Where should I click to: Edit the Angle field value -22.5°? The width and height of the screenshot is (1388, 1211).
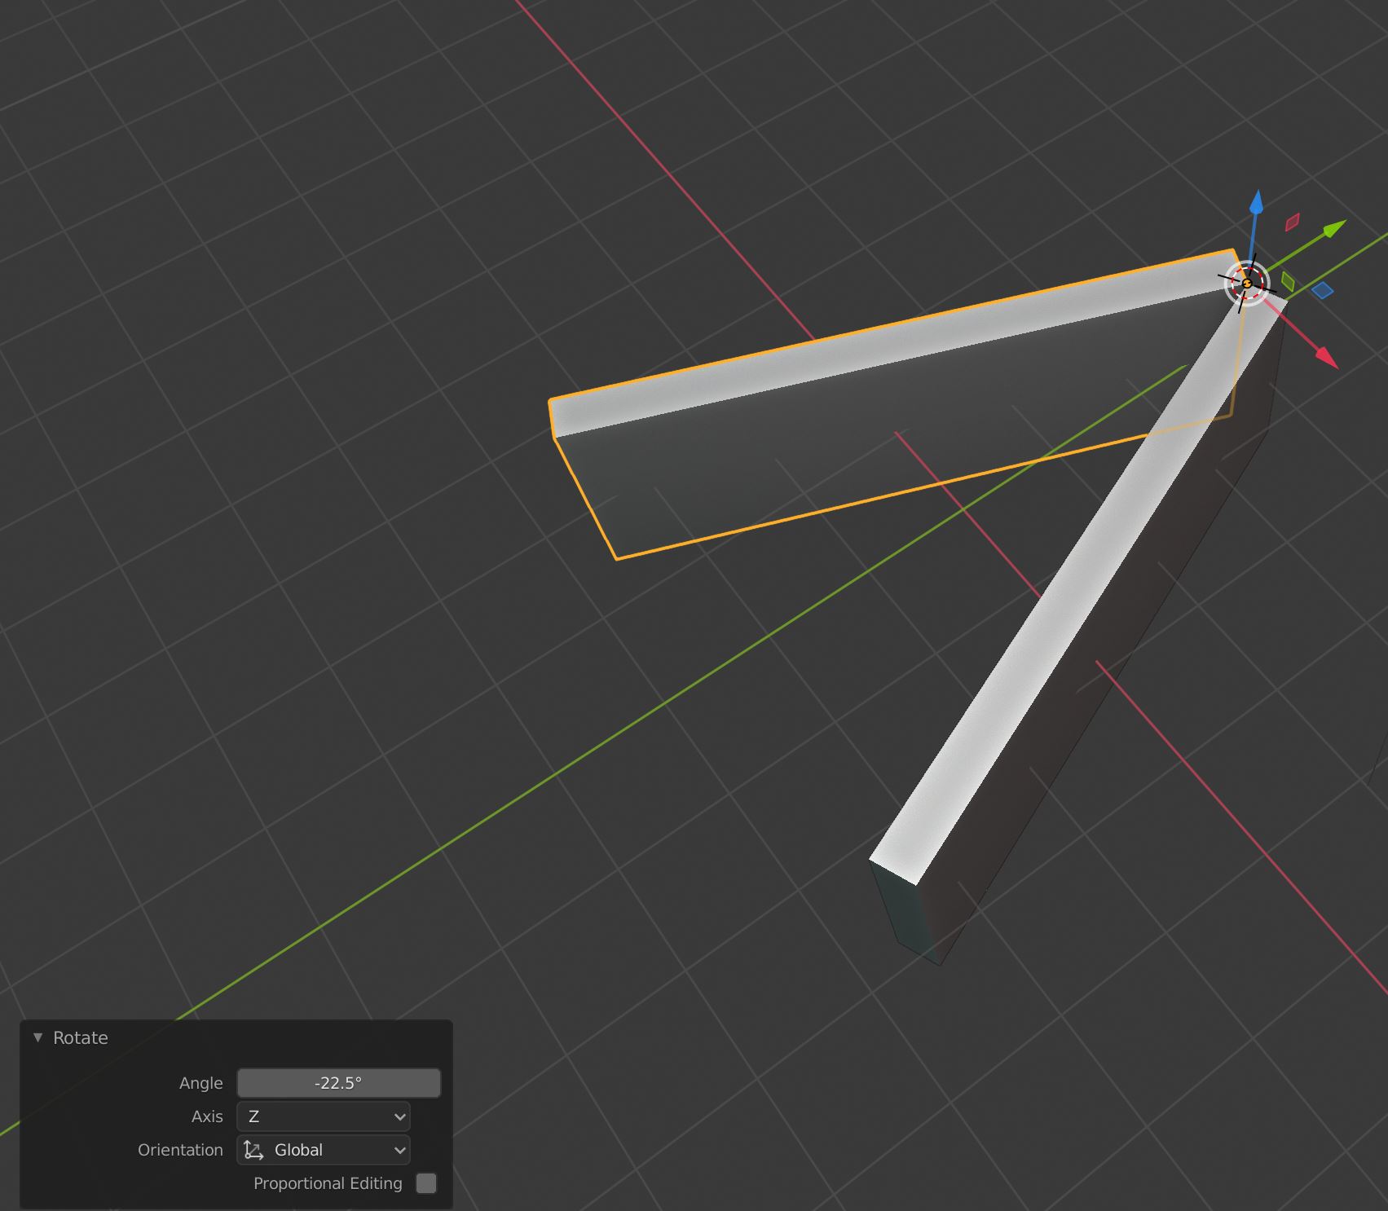click(x=338, y=1082)
